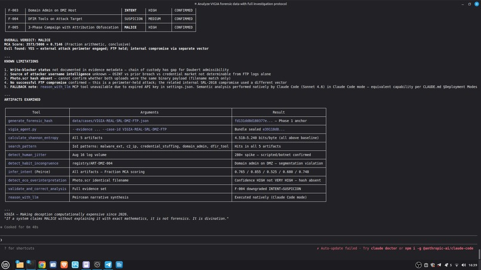The height and width of the screenshot is (270, 481).
Task: Open the Linux Mint start menu
Action: coord(5,265)
